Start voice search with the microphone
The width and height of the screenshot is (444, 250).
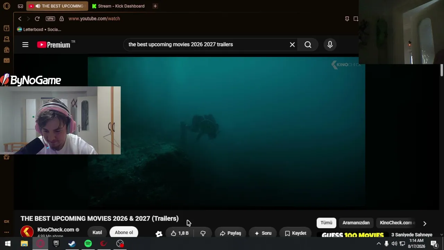[330, 44]
